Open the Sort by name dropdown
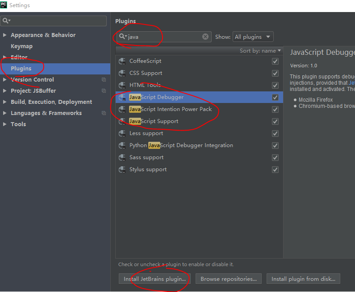The image size is (355, 292). tap(260, 51)
